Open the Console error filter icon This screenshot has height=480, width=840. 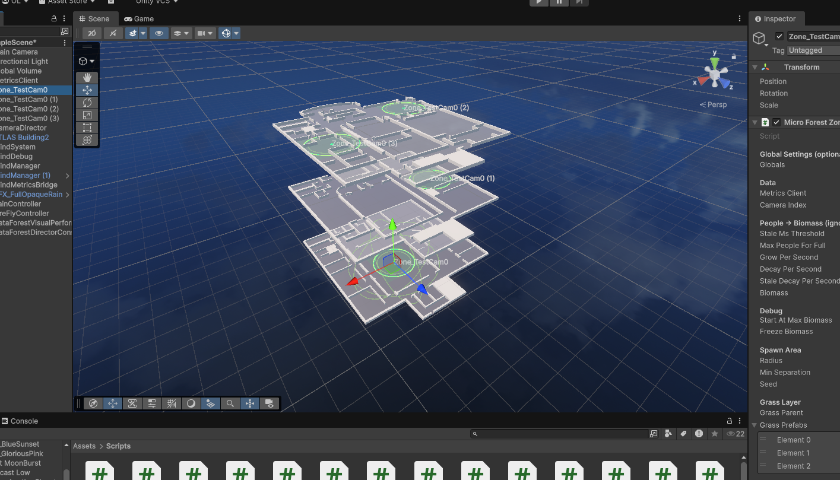699,433
